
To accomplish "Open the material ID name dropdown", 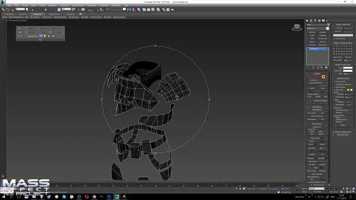I will pyautogui.click(x=343, y=36).
